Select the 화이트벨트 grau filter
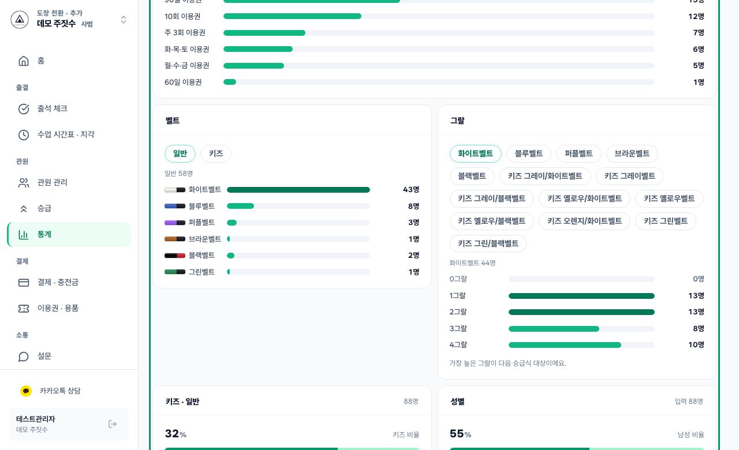This screenshot has width=739, height=450. point(476,153)
